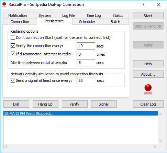Click the Verify button
The width and height of the screenshot is (167, 153).
coord(75,104)
